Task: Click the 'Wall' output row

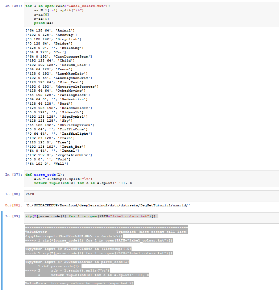Action: 47,164
